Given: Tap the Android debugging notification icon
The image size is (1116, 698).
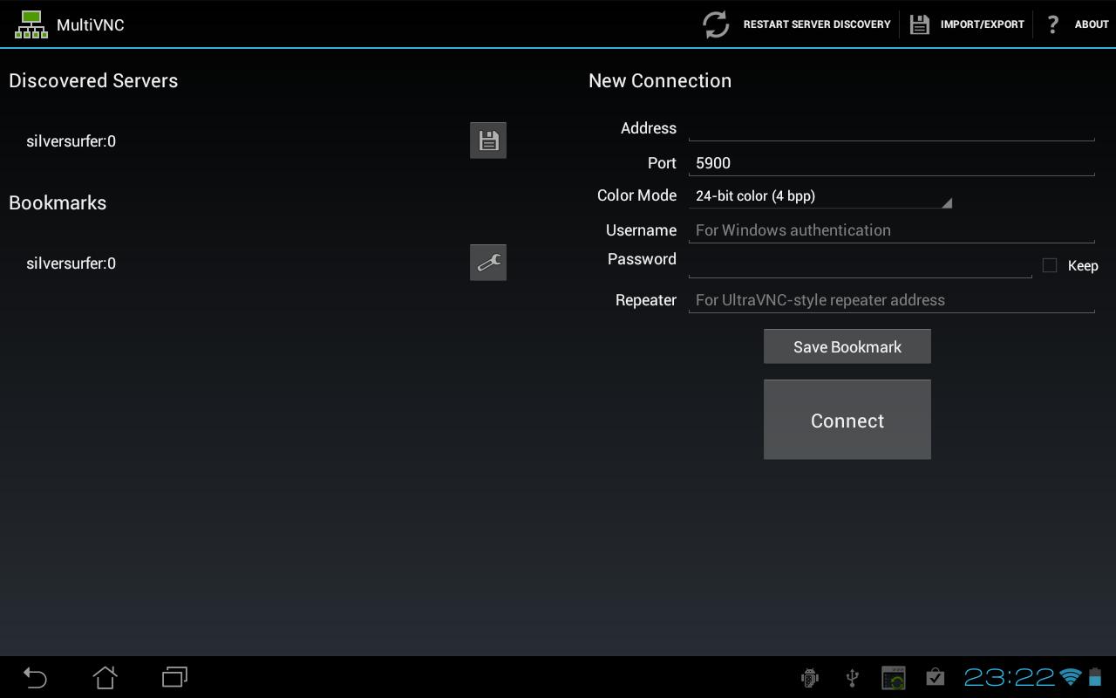Looking at the screenshot, I should (x=810, y=678).
